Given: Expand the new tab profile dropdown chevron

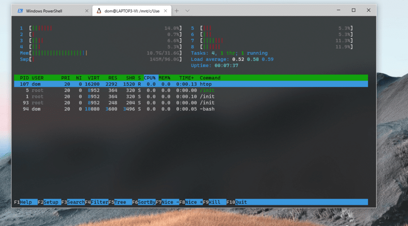Looking at the screenshot, I should click(x=188, y=10).
